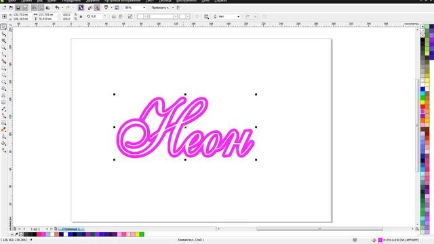Click the vertical scrollbar thumb
The image size is (434, 244).
pyautogui.click(x=418, y=125)
